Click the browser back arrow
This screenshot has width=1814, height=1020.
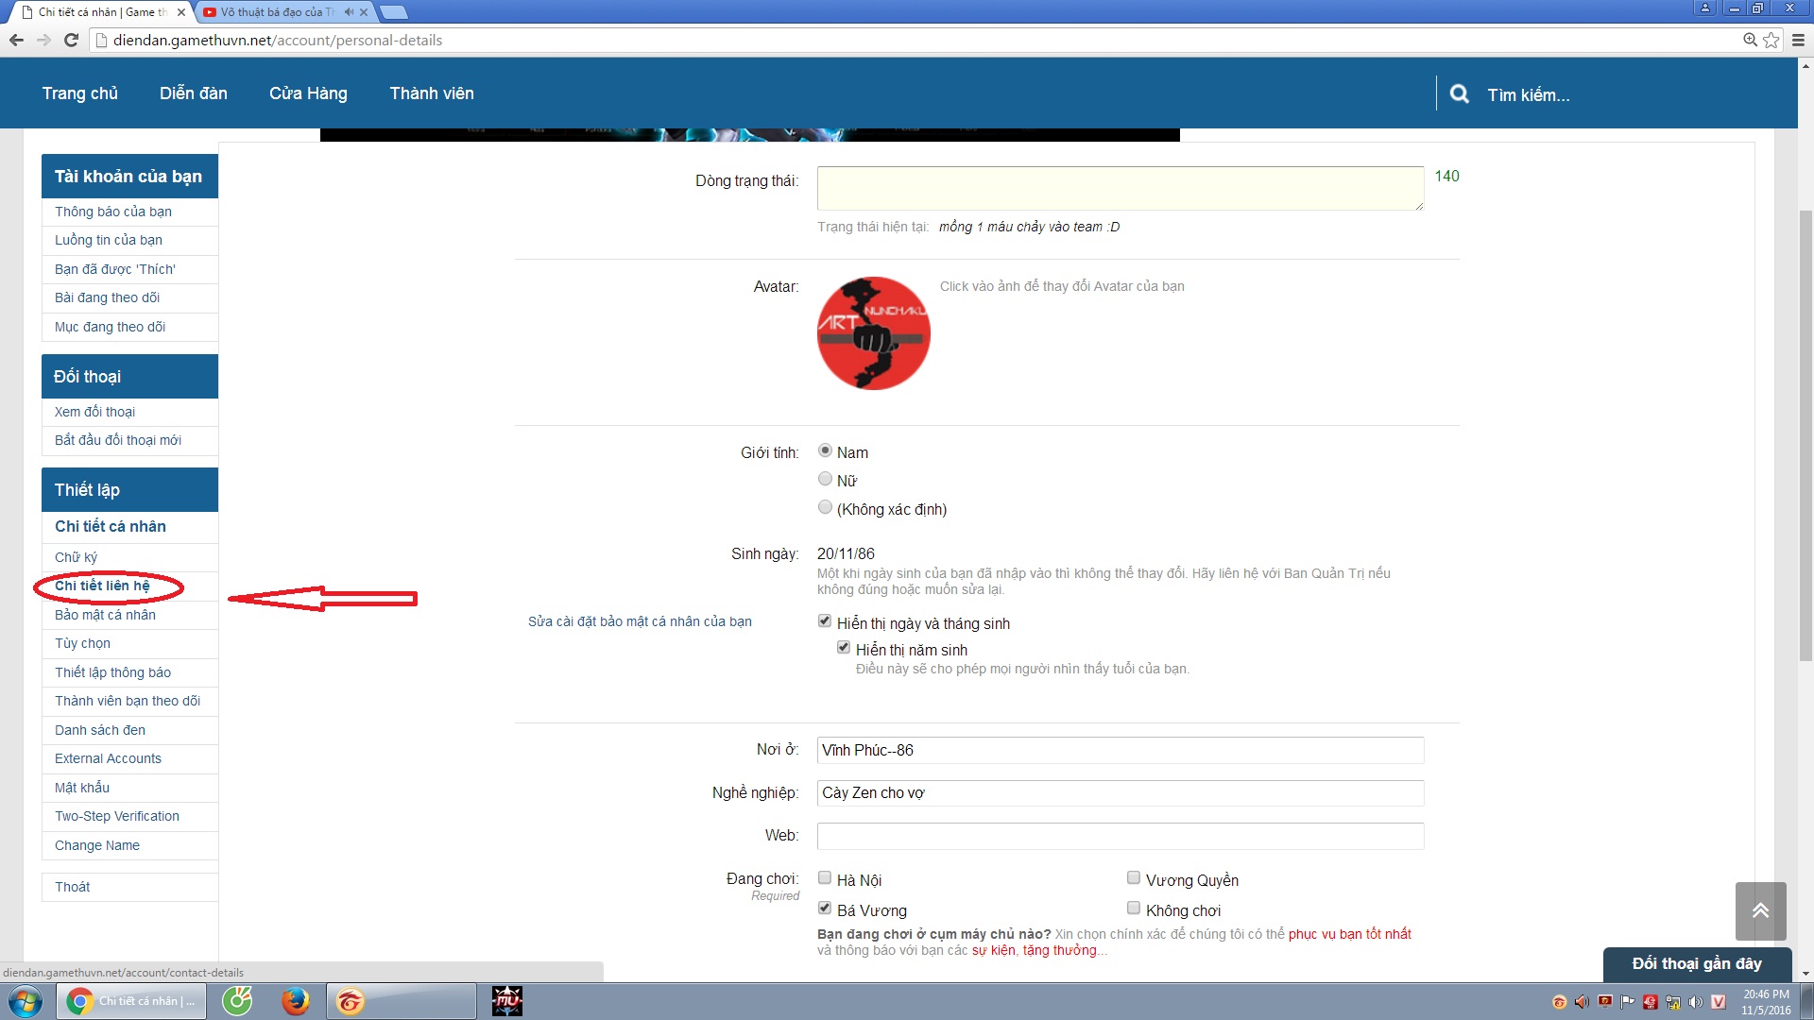tap(16, 40)
